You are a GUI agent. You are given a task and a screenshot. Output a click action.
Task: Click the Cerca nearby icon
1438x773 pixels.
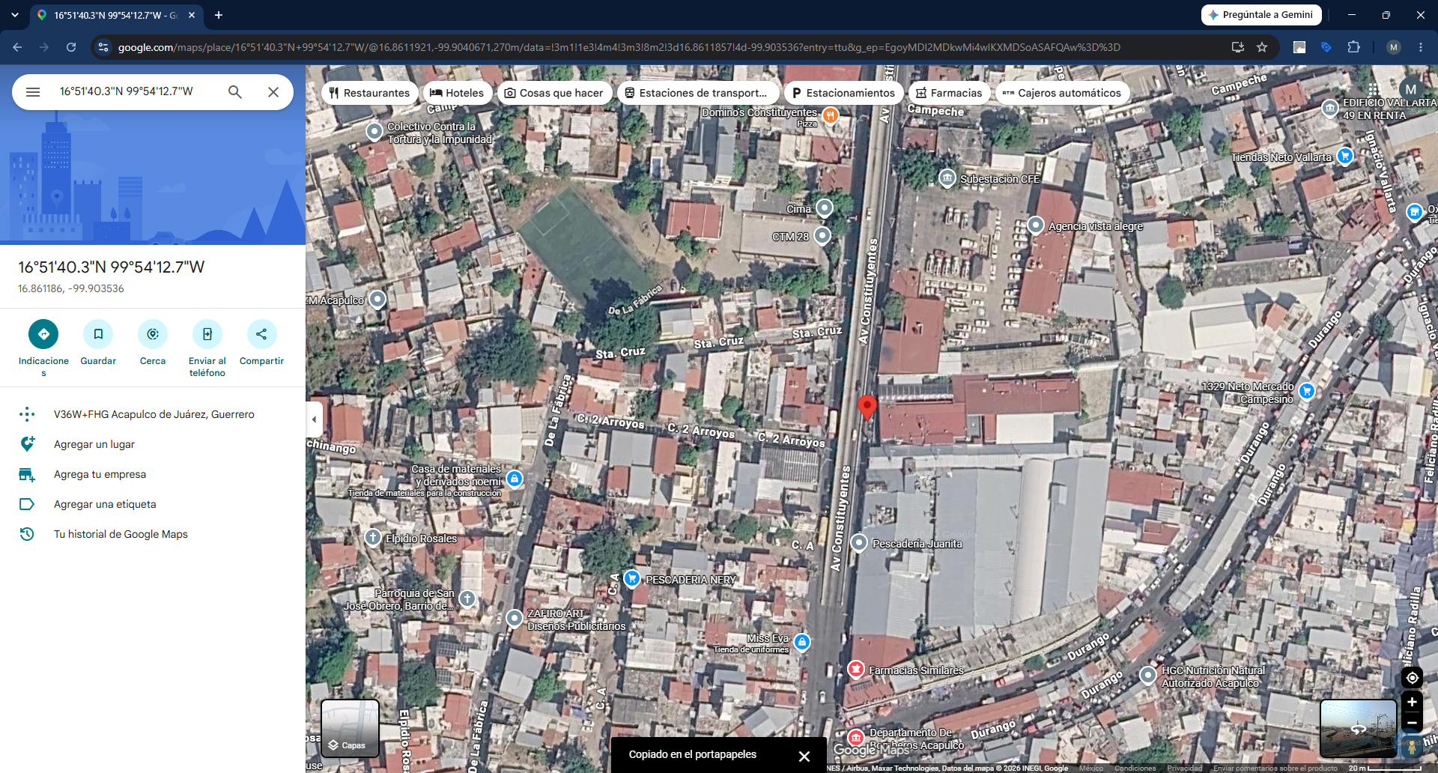pos(153,334)
